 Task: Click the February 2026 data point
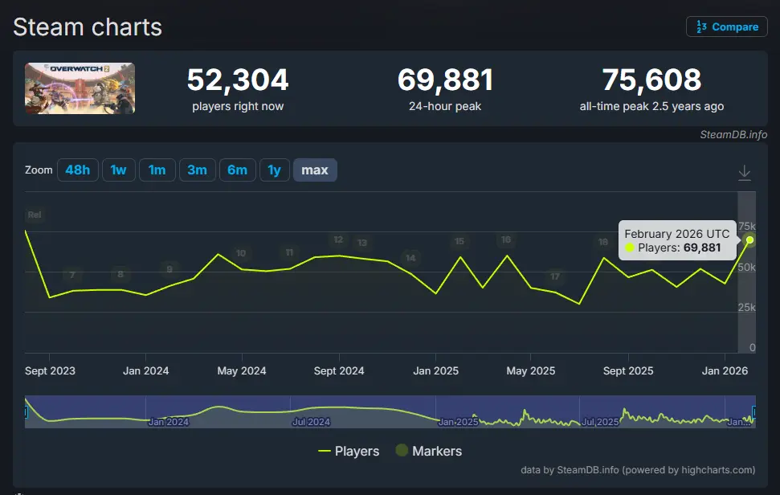pyautogui.click(x=749, y=239)
